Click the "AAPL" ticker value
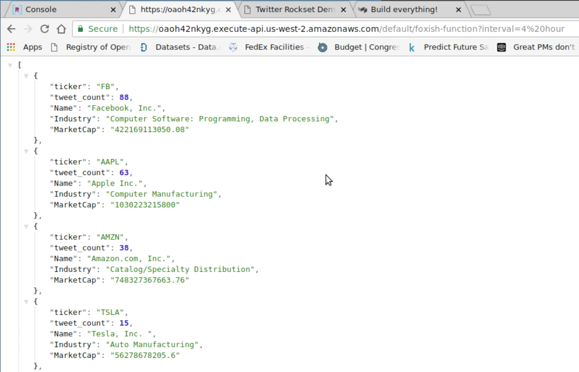This screenshot has width=579, height=372. [110, 162]
